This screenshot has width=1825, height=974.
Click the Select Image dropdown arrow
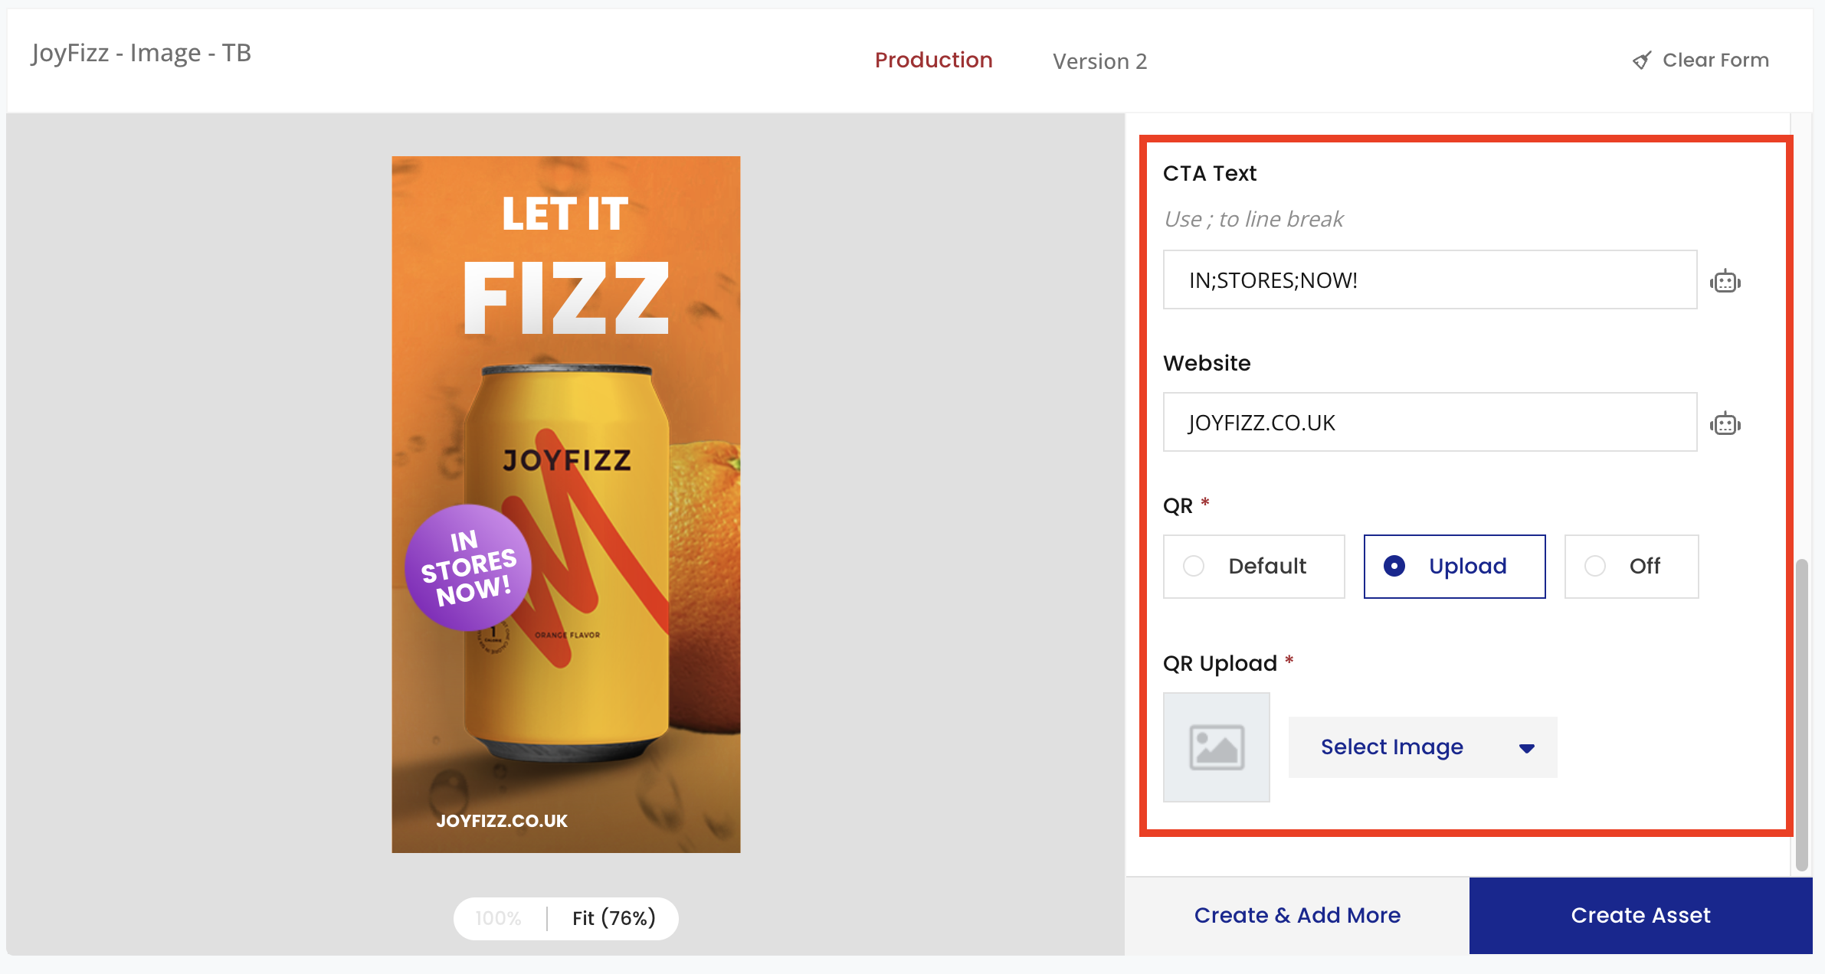[1526, 748]
